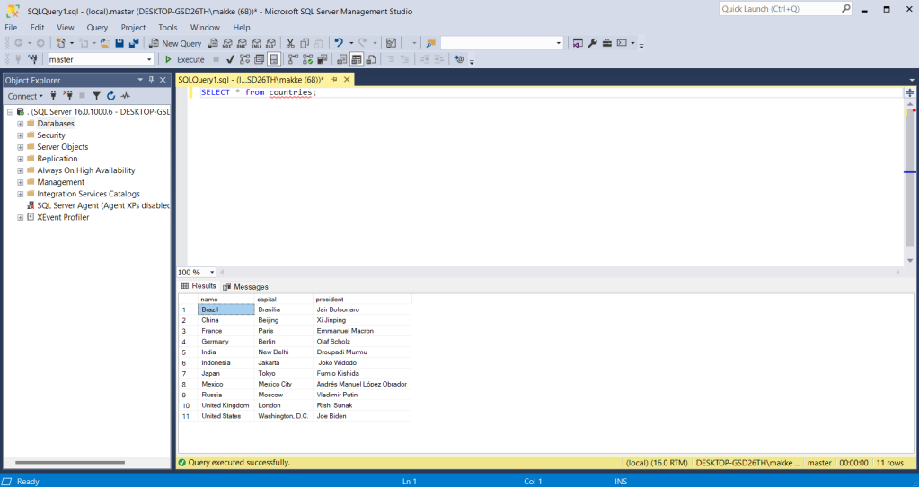Viewport: 919px width, 487px height.
Task: Click the query editor horizontal scrollbar
Action: [560, 272]
